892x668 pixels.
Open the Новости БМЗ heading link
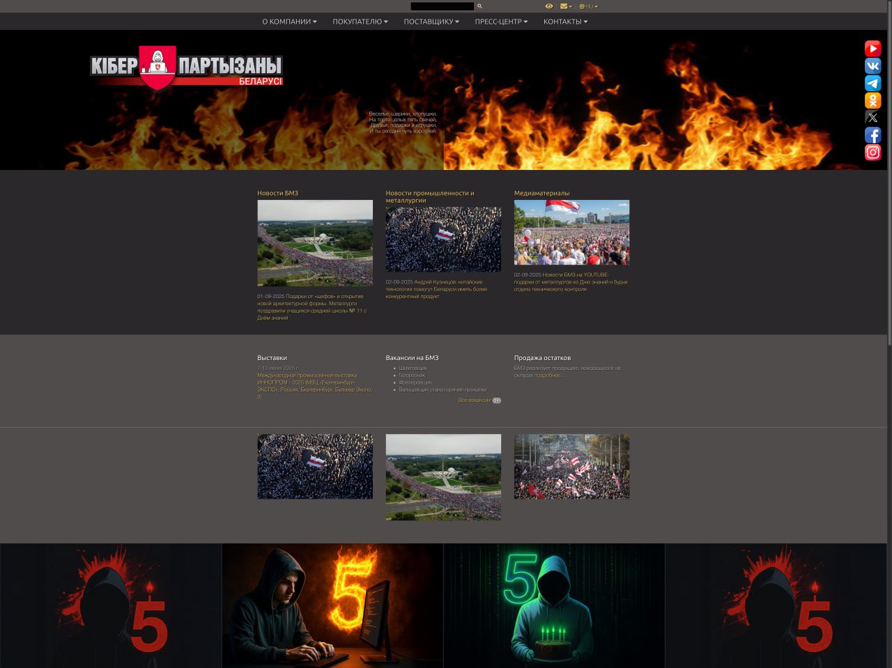pos(277,193)
